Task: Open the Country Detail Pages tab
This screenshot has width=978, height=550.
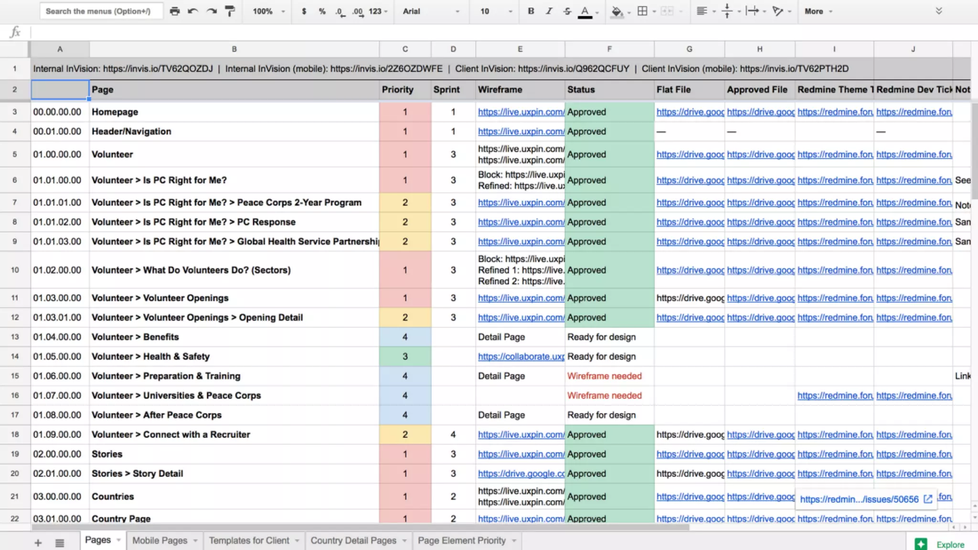Action: pos(353,540)
